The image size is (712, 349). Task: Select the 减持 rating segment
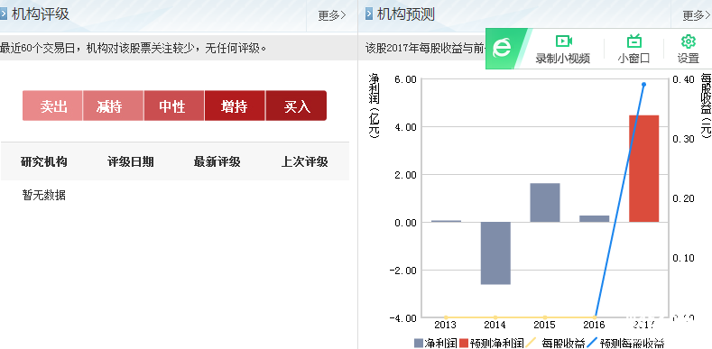tap(113, 106)
